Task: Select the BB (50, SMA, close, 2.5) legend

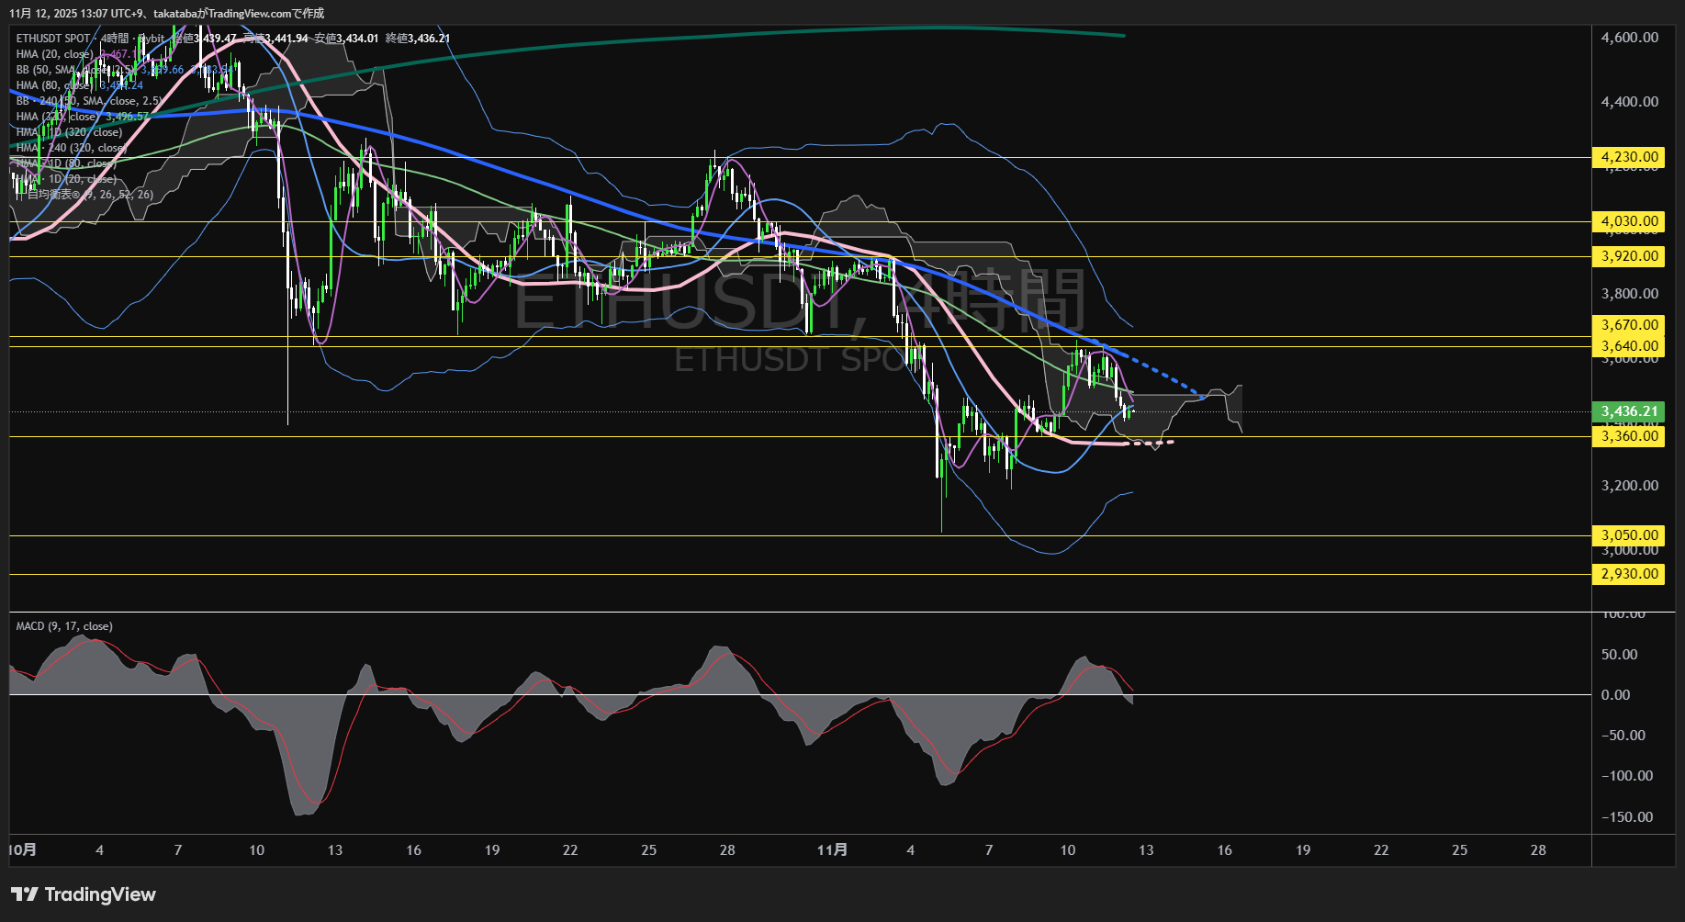Action: click(x=55, y=70)
